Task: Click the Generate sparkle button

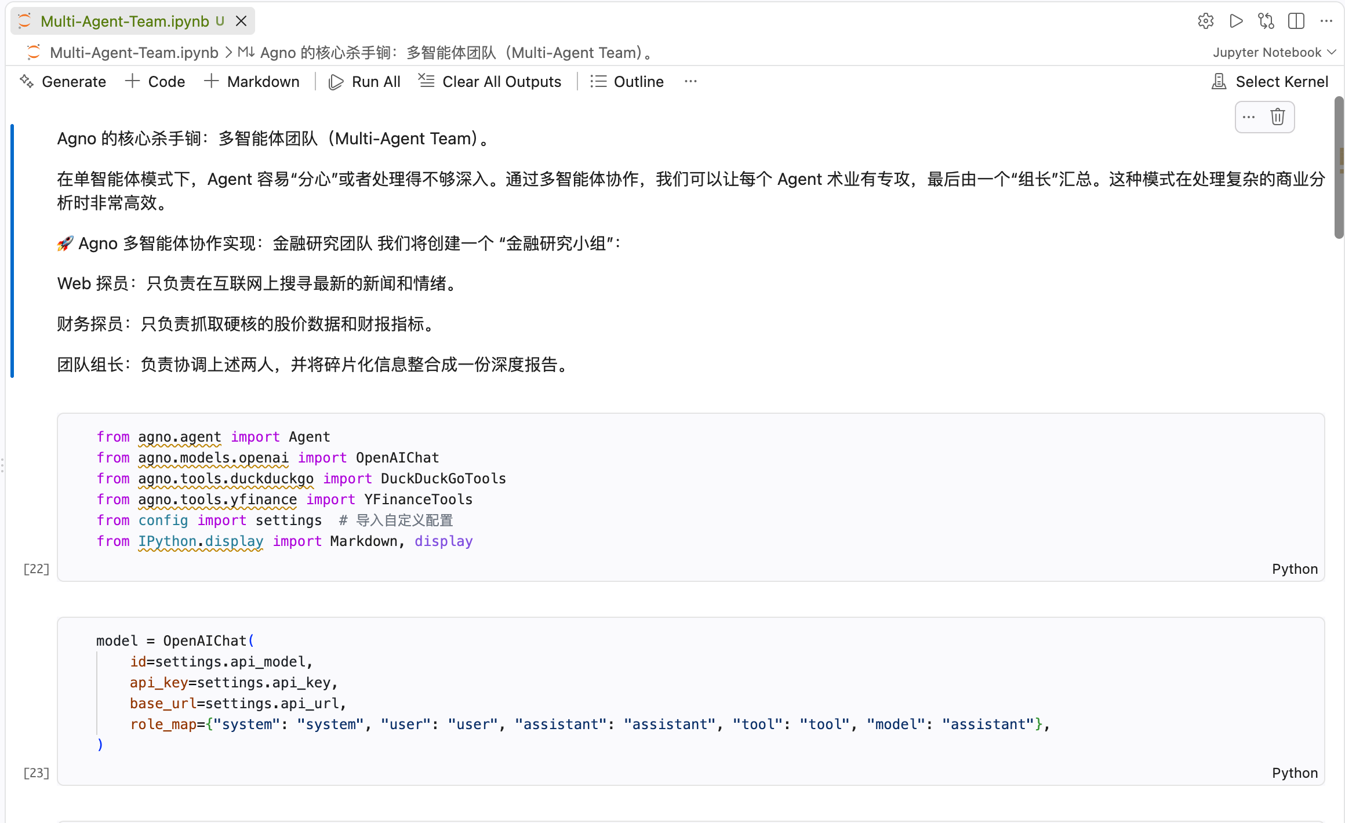Action: [x=63, y=82]
